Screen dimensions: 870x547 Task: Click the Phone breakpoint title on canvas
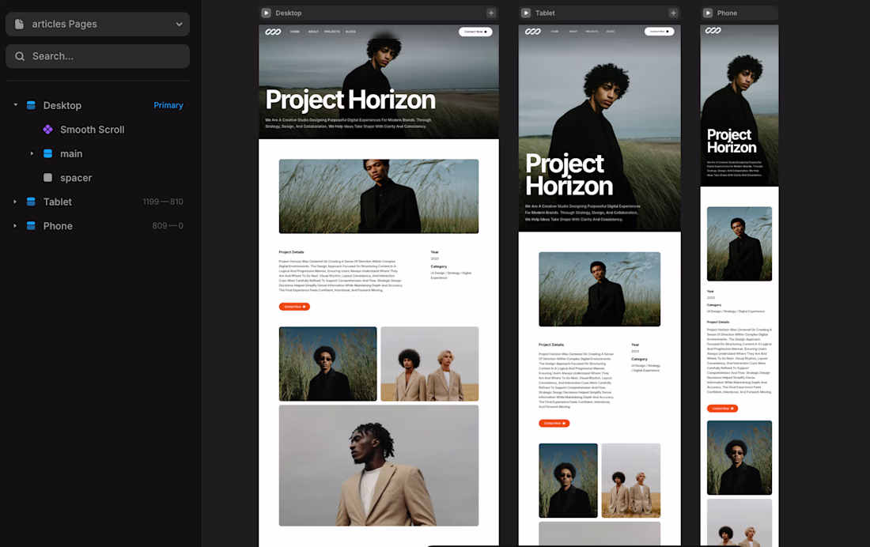pos(727,13)
